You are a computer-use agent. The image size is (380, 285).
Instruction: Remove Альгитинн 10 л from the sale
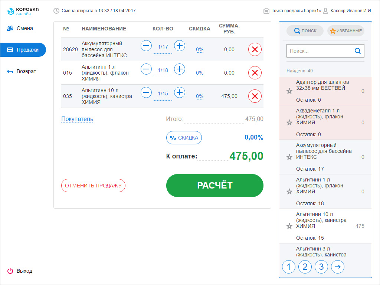click(x=255, y=96)
